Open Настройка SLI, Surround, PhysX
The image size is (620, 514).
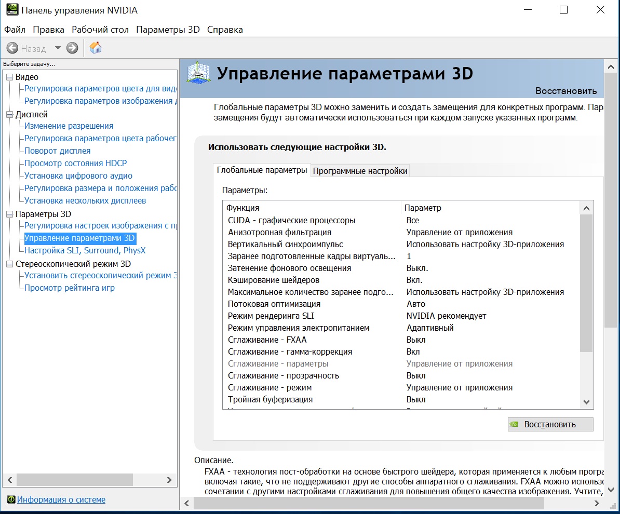coord(85,251)
